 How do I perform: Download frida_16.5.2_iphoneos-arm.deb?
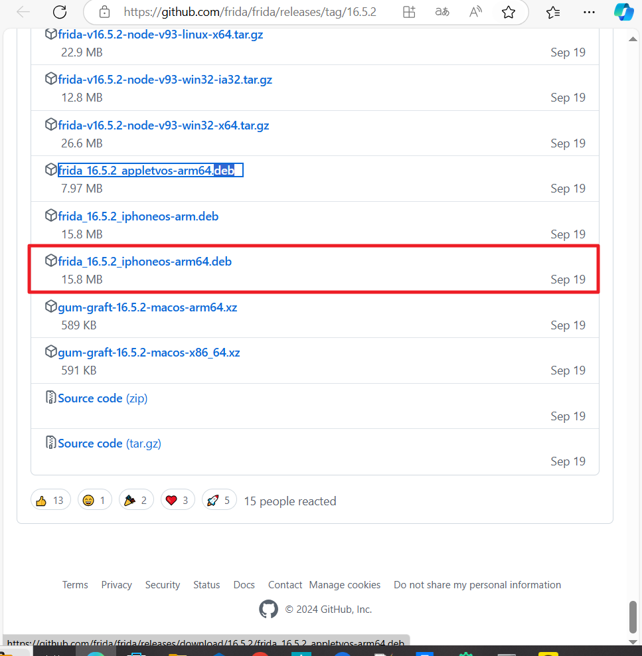(139, 216)
